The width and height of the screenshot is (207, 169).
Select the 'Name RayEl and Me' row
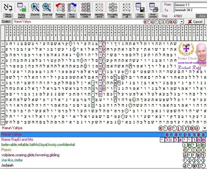click(x=103, y=140)
